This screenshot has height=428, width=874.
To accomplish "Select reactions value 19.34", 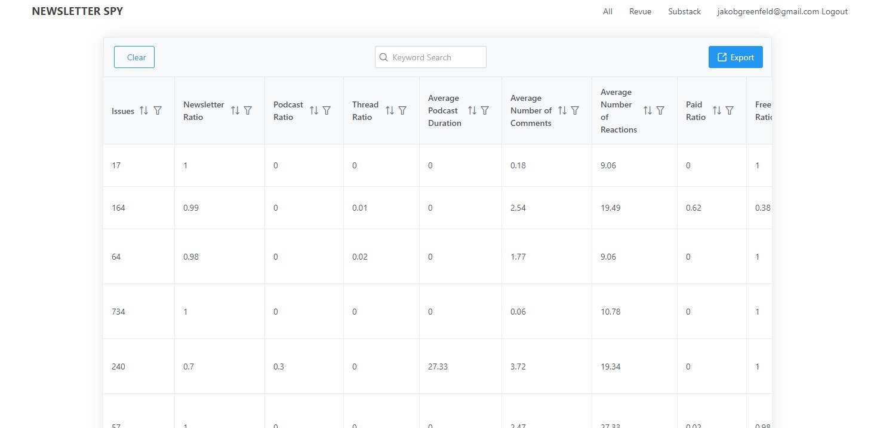I will click(611, 367).
